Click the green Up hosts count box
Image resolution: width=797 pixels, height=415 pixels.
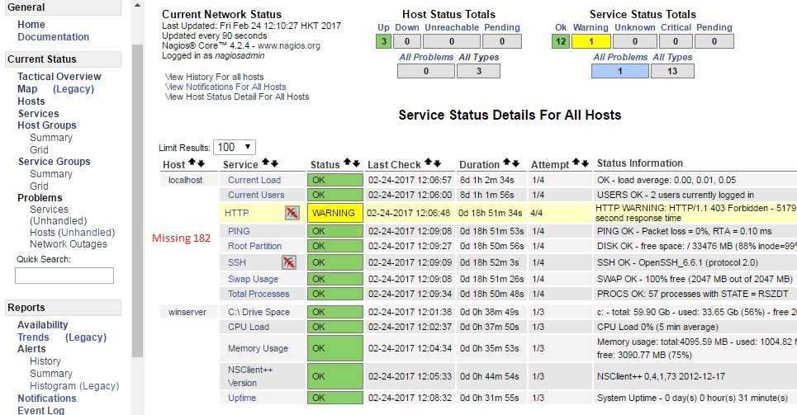click(x=382, y=41)
